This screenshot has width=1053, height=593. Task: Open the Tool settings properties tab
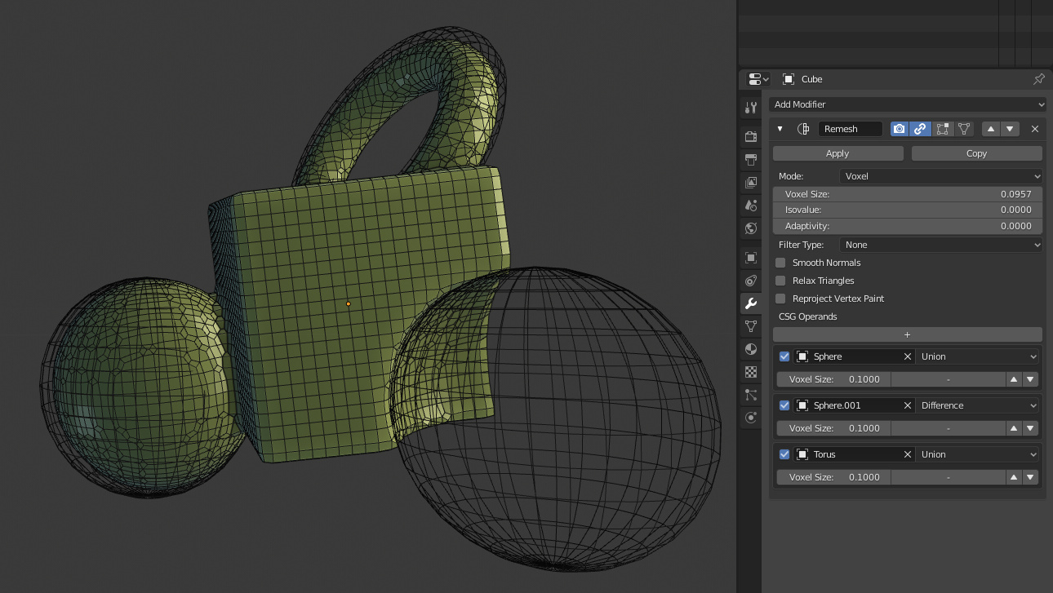[x=751, y=108]
